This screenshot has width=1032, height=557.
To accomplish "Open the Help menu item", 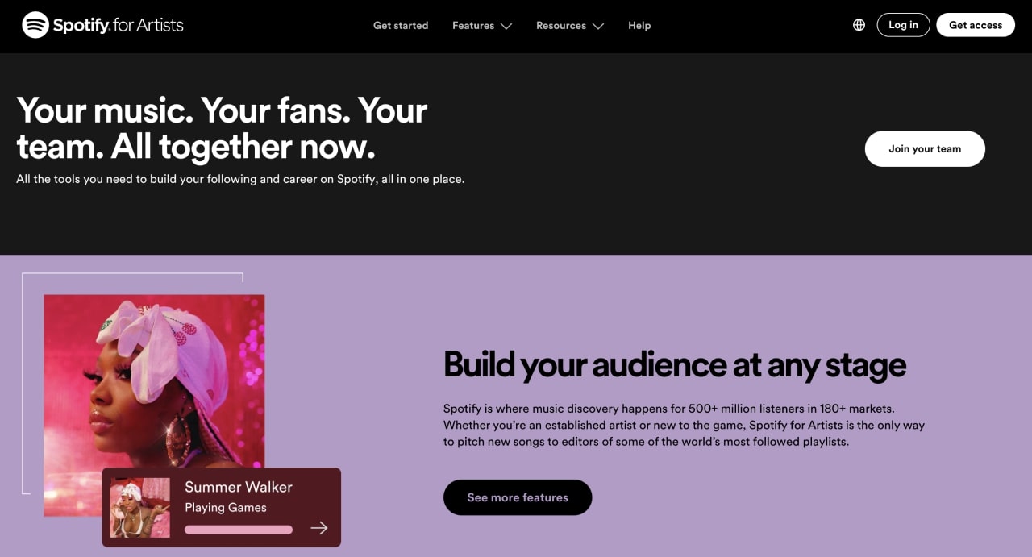I will coord(639,26).
